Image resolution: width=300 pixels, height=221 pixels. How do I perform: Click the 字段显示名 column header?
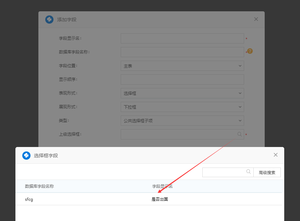pyautogui.click(x=162, y=186)
